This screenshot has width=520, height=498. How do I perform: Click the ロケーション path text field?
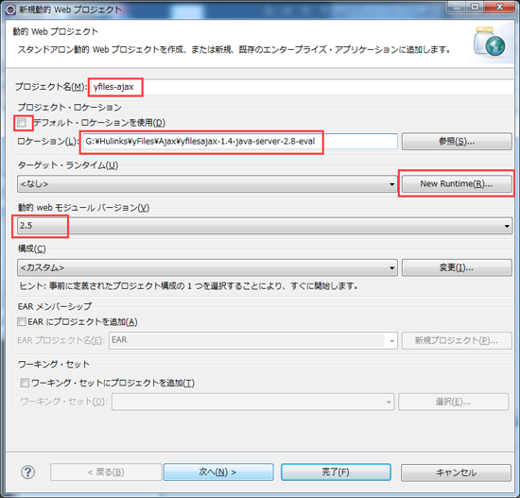[x=240, y=142]
